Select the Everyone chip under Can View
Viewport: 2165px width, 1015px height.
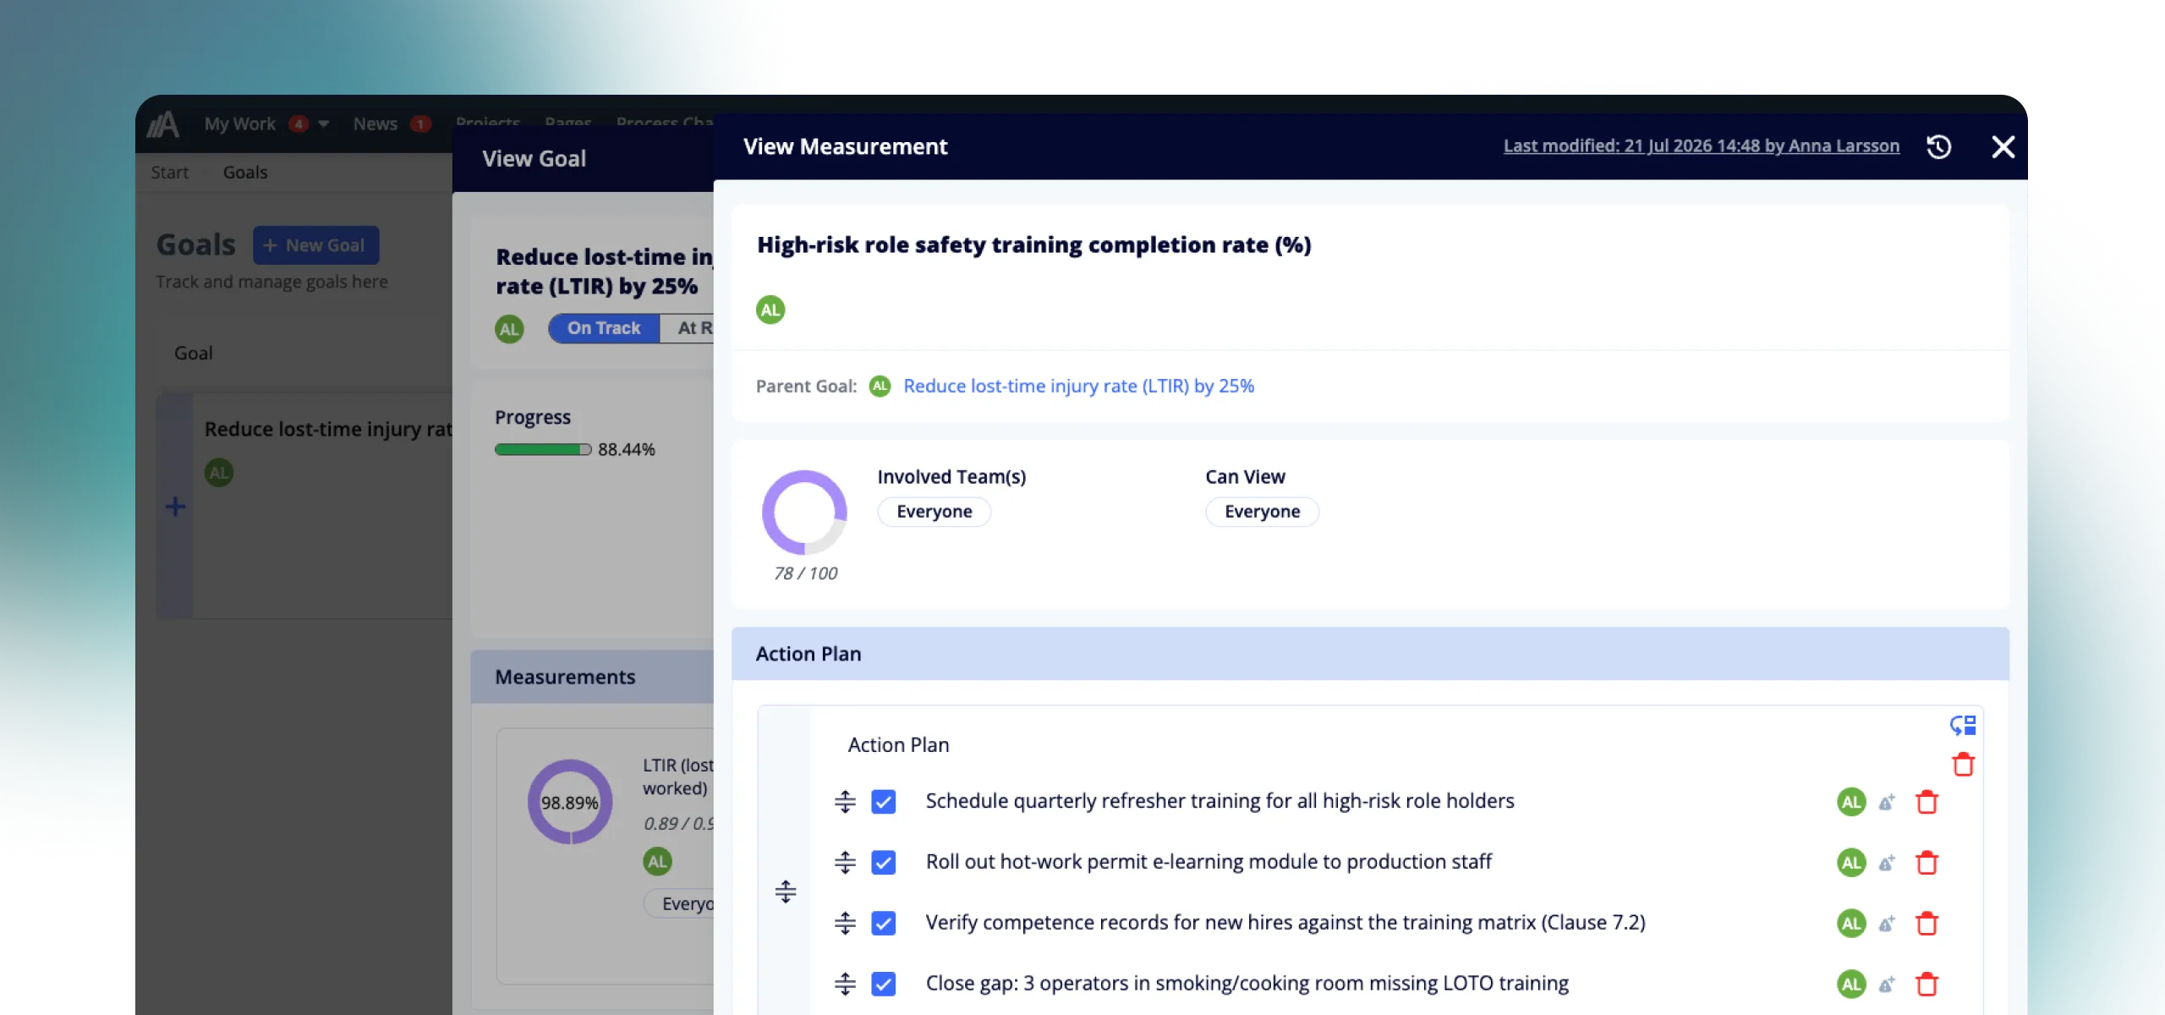point(1262,512)
